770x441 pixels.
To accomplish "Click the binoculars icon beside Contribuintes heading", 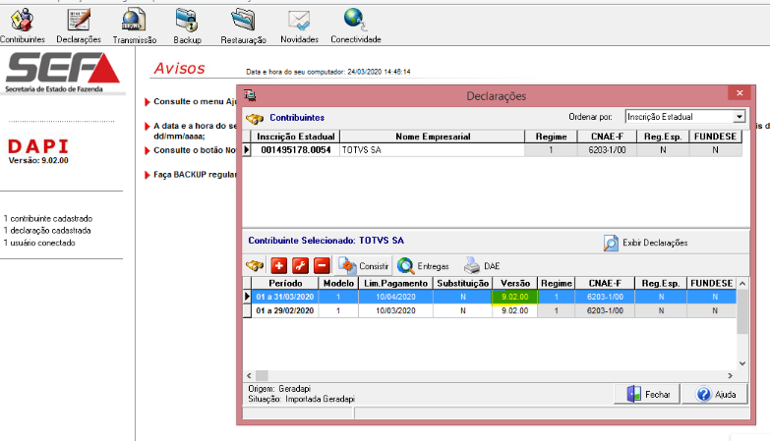I will click(x=255, y=118).
